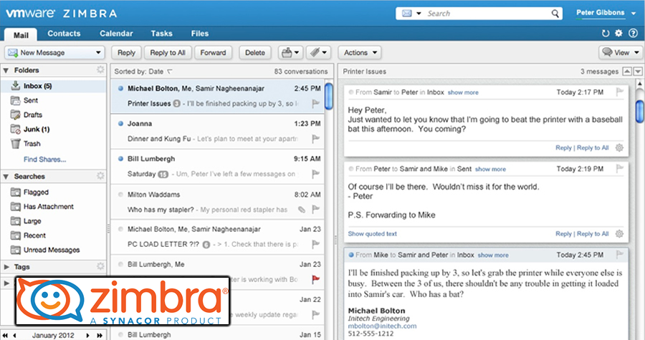Click the Forward button
Image resolution: width=645 pixels, height=340 pixels.
coord(213,52)
